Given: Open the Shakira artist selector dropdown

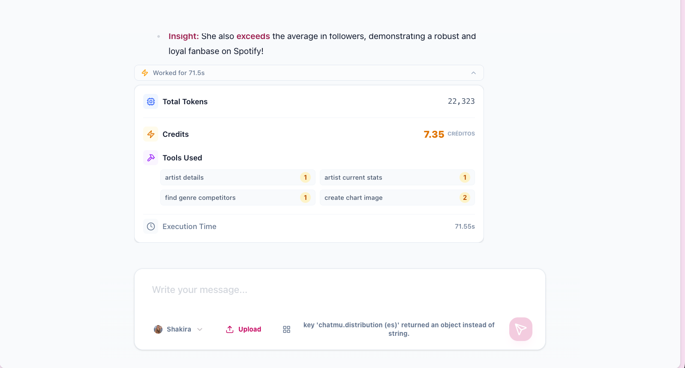Looking at the screenshot, I should coord(179,329).
